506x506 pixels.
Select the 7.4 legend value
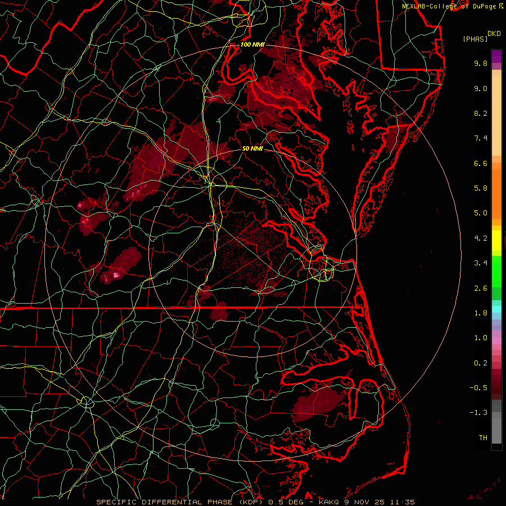[481, 138]
